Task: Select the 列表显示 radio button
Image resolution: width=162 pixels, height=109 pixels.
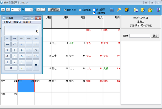Action: [x=80, y=10]
